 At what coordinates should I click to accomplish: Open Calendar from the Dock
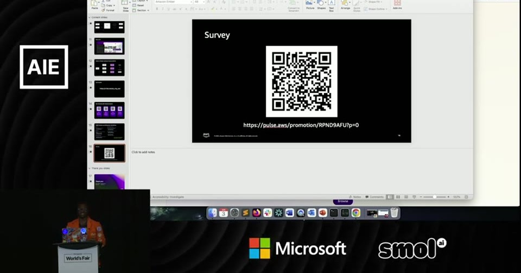224,213
